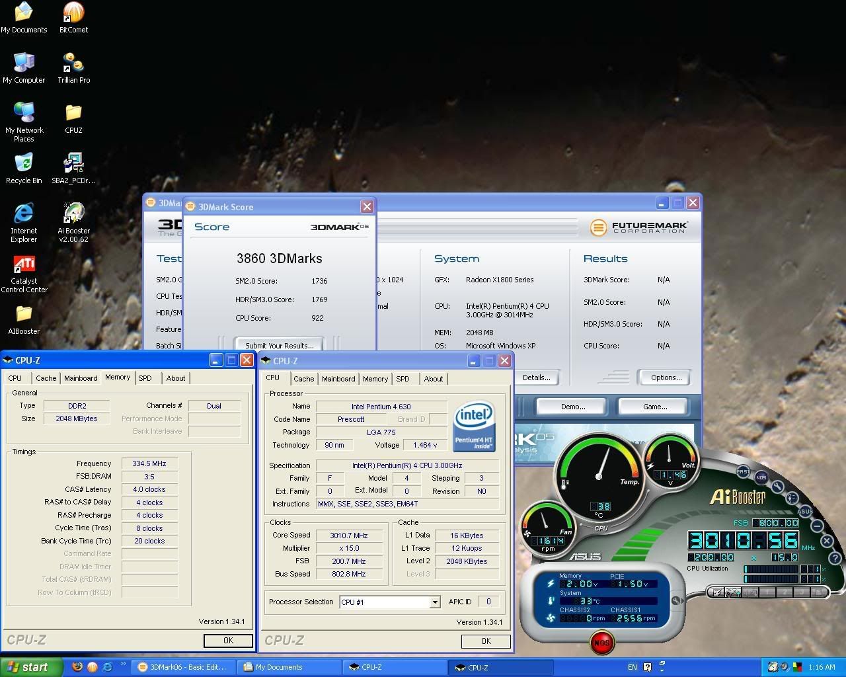
Task: Click the EN language indicator in taskbar
Action: 633,667
